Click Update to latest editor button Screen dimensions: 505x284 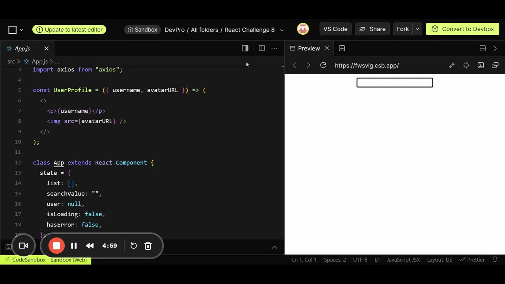[x=69, y=30]
